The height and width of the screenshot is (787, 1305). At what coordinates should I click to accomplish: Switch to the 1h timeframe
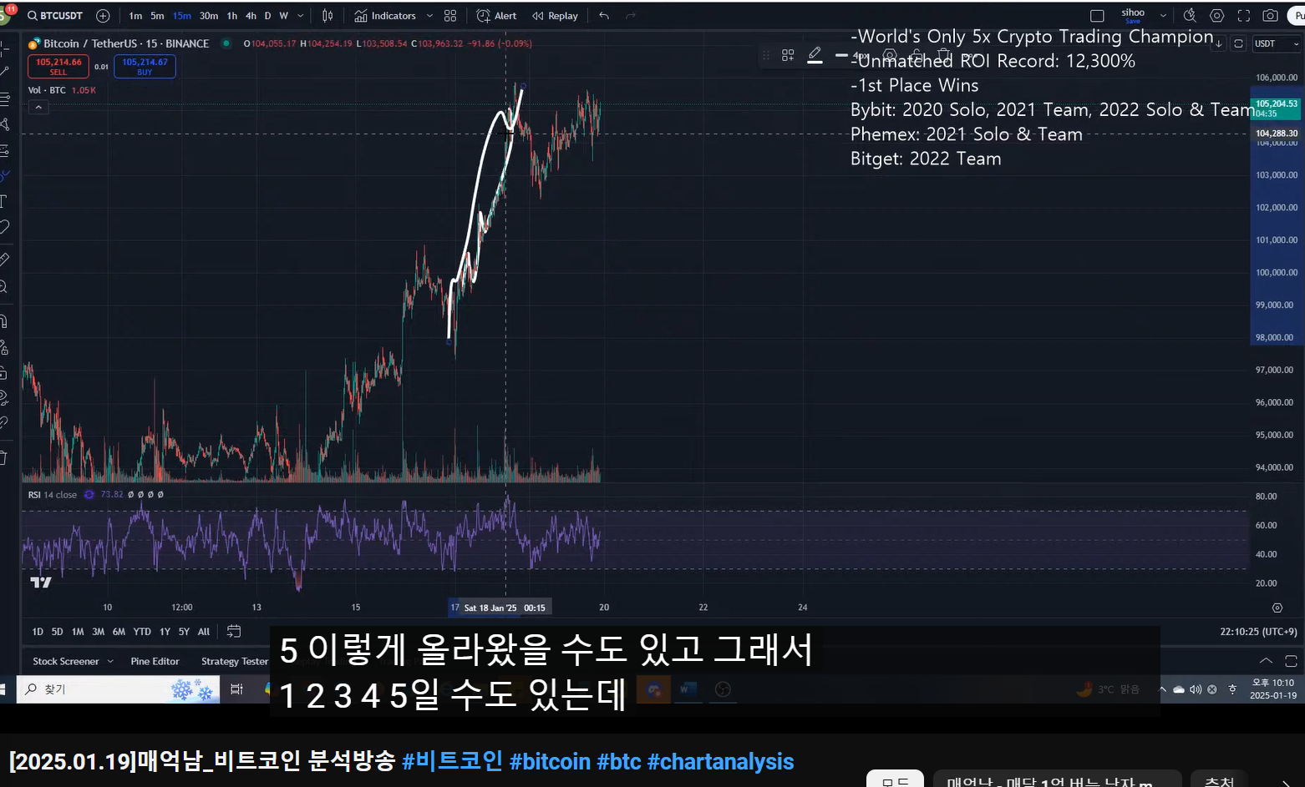point(232,16)
